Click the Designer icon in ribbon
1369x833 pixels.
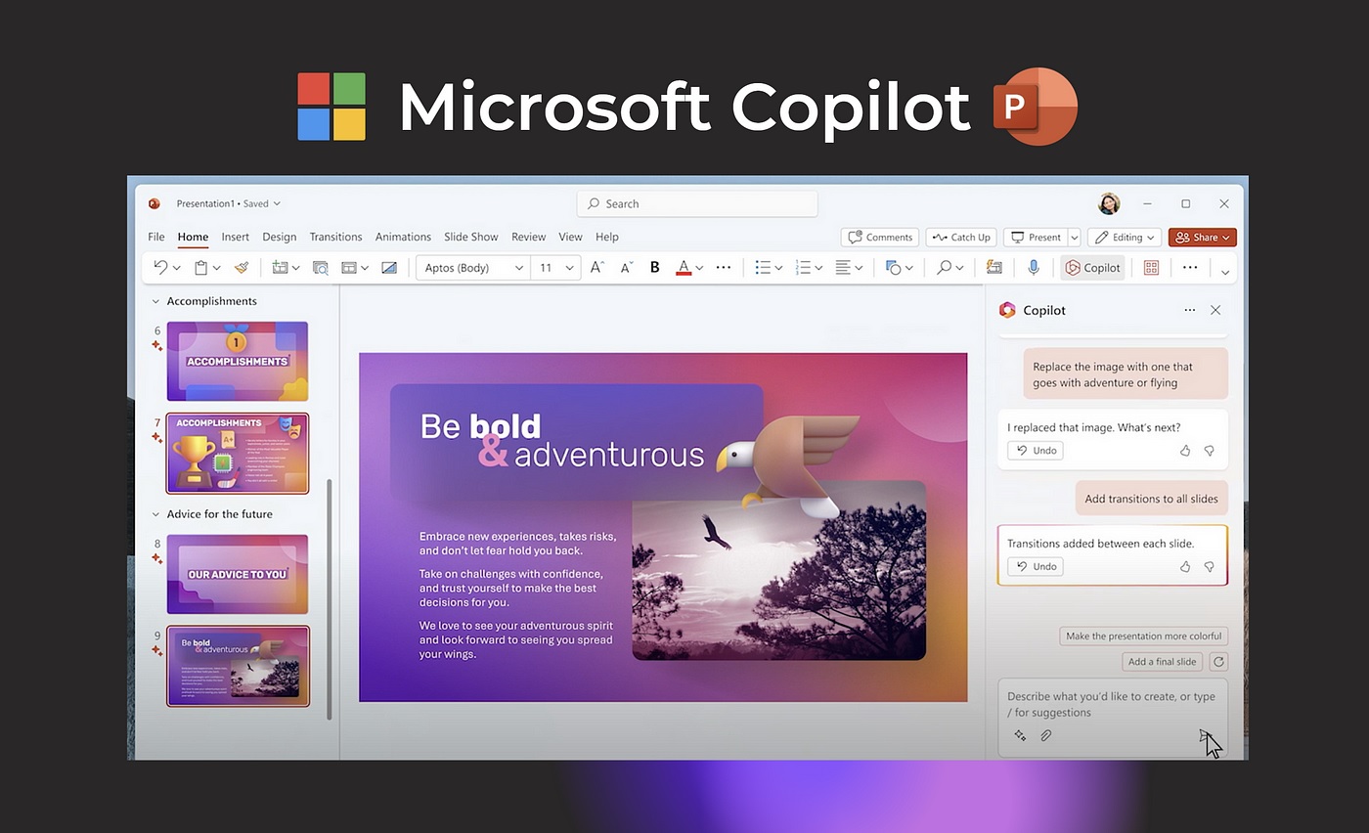(x=994, y=267)
